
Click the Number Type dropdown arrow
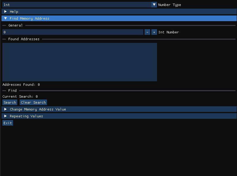154,5
